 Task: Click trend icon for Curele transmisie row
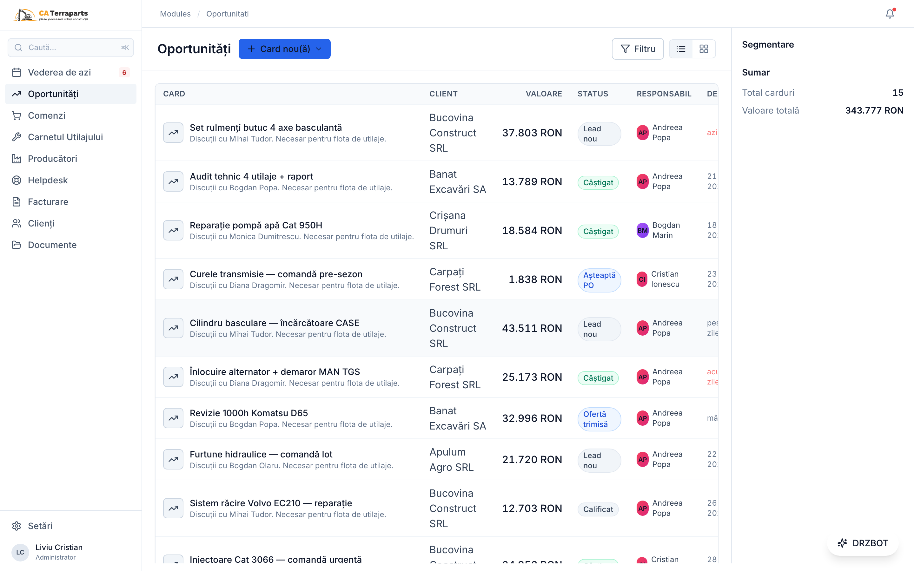point(173,279)
